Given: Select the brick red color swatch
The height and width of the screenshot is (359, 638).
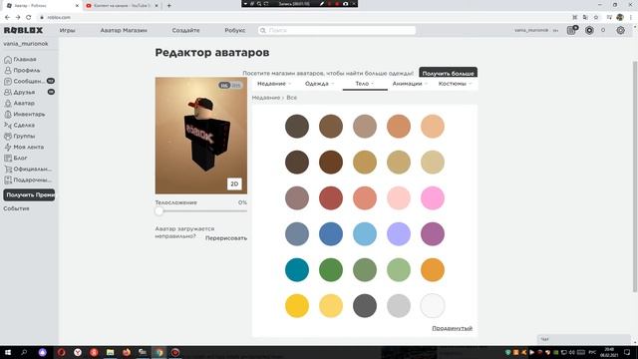Looking at the screenshot, I should click(x=331, y=198).
